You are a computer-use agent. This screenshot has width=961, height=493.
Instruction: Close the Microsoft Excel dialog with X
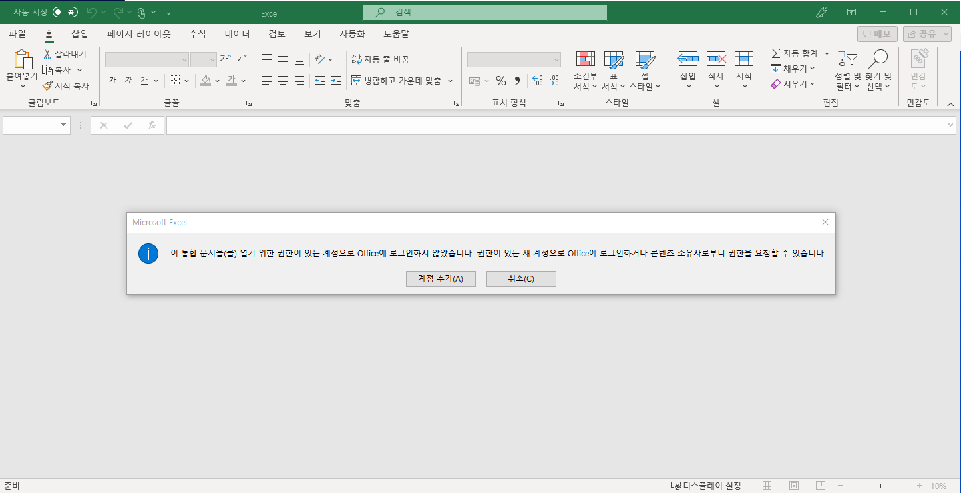[x=825, y=222]
